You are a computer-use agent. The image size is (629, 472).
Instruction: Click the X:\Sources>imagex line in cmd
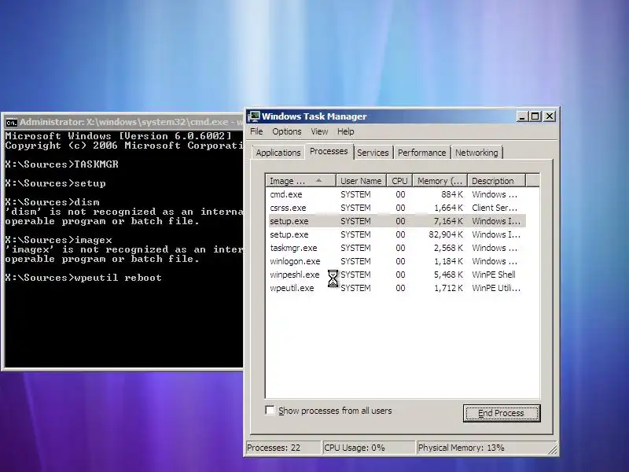tap(58, 240)
